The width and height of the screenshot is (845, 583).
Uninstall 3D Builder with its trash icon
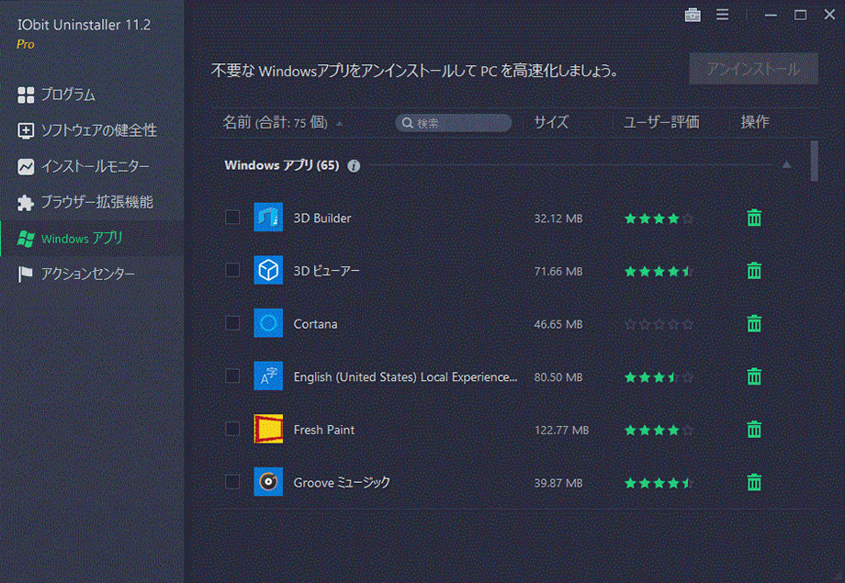click(754, 218)
